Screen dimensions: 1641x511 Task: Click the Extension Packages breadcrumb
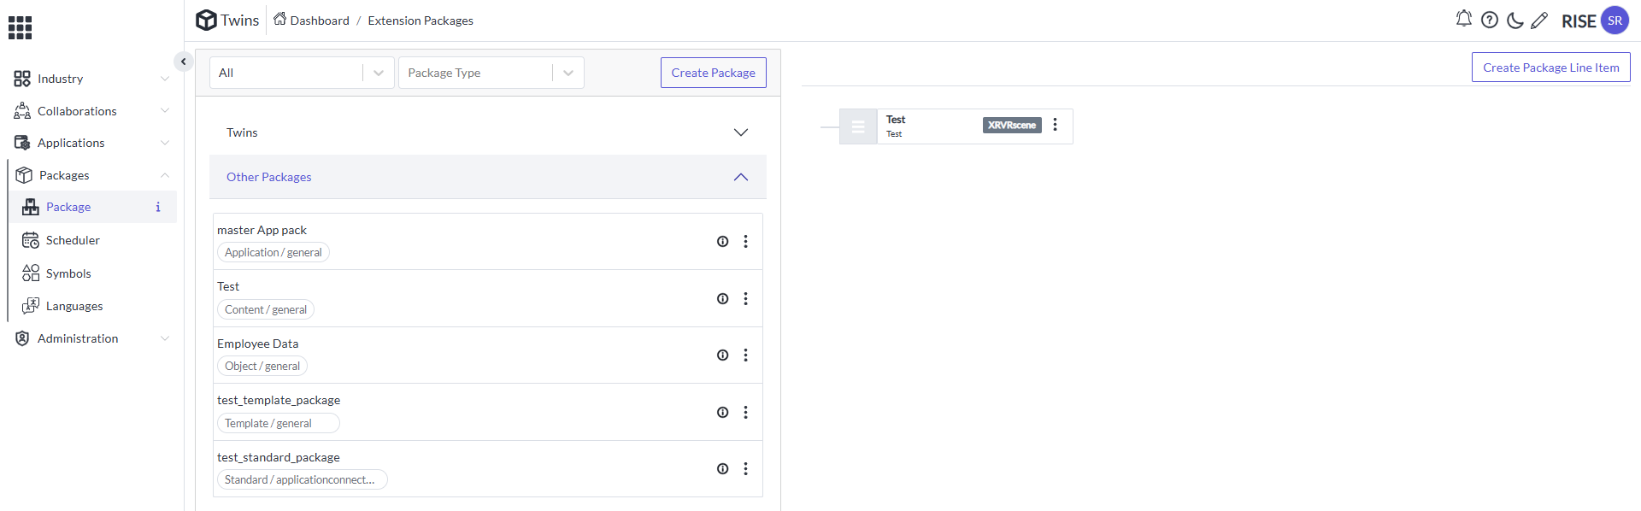point(421,21)
